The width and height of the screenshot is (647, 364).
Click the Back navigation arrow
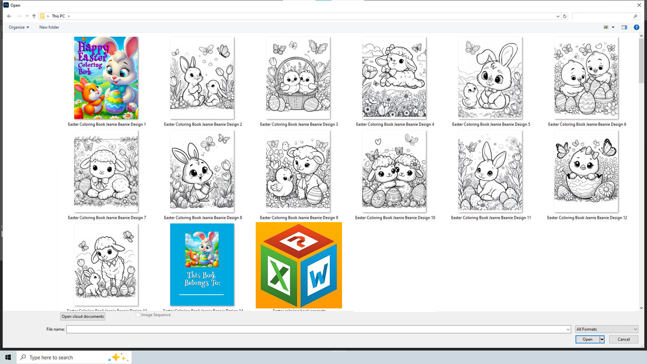click(9, 16)
